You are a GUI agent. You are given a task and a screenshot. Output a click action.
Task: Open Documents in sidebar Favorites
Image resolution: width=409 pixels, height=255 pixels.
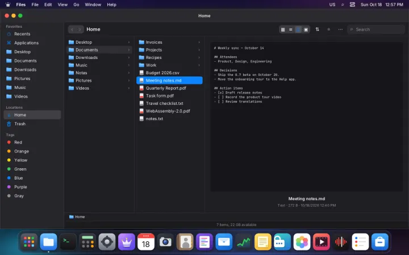pyautogui.click(x=32, y=61)
